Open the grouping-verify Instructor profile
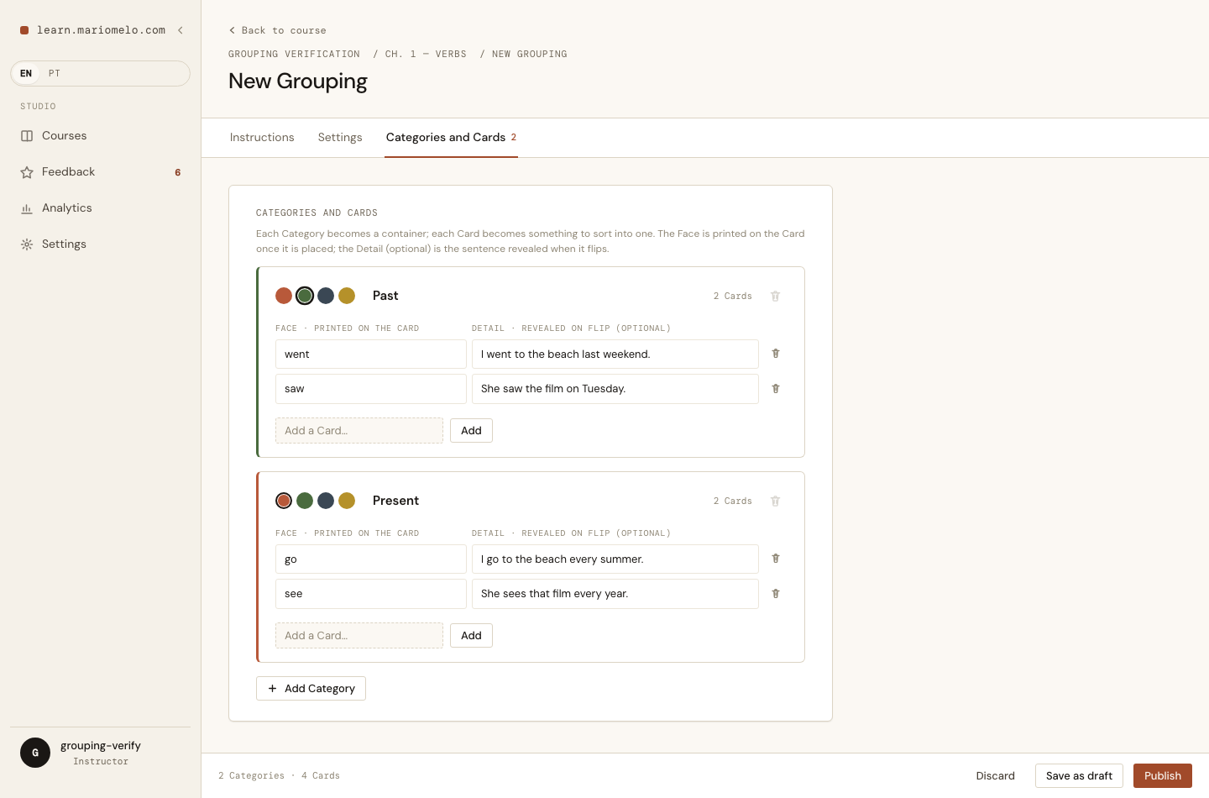The height and width of the screenshot is (798, 1209). pyautogui.click(x=100, y=753)
